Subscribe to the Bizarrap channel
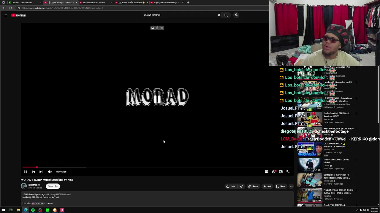 tap(53, 186)
